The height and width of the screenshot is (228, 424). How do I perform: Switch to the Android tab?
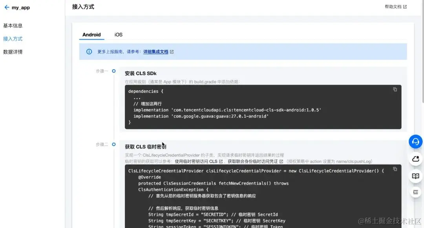coord(91,34)
